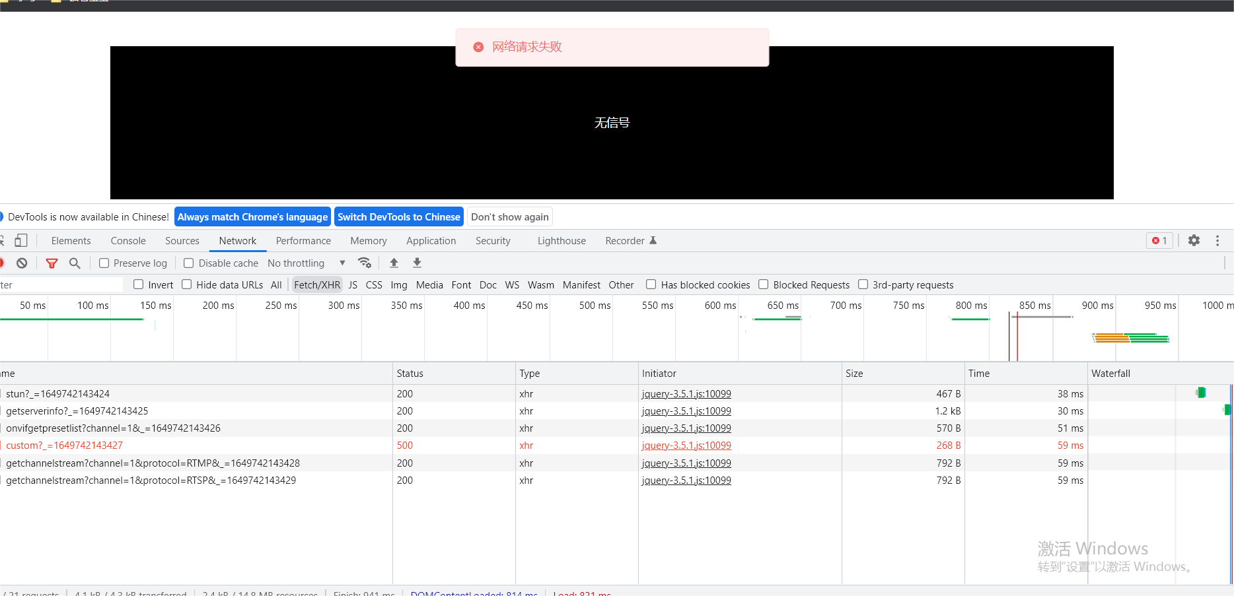Screen dimensions: 1234x596
Task: Select the Font request filter
Action: [461, 284]
